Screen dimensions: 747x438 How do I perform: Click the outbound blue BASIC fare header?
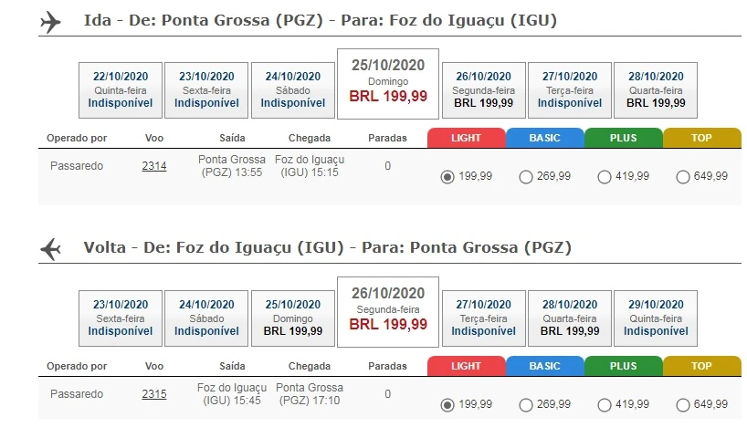pos(545,139)
